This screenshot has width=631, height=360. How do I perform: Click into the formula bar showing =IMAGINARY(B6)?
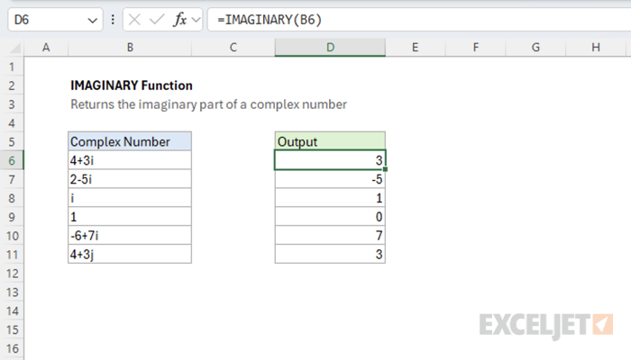click(x=419, y=19)
